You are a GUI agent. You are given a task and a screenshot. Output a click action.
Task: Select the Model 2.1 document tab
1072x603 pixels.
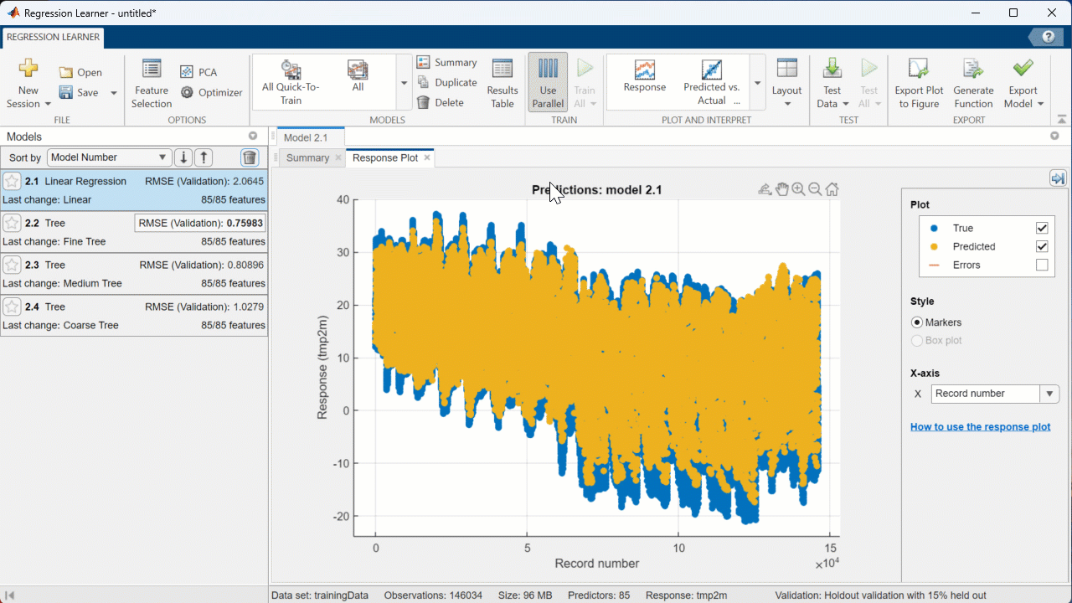click(306, 137)
